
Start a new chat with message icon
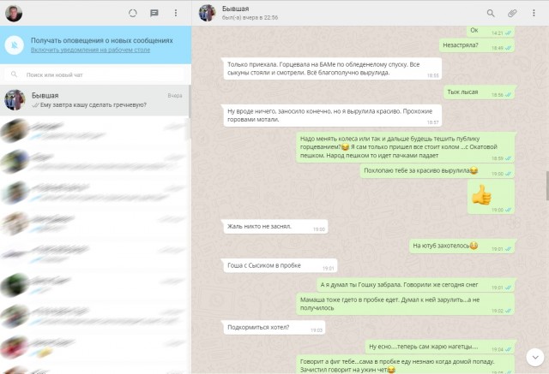[x=154, y=14]
